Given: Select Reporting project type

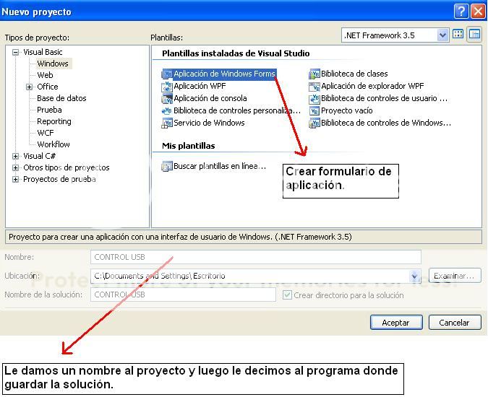Looking at the screenshot, I should [x=53, y=121].
